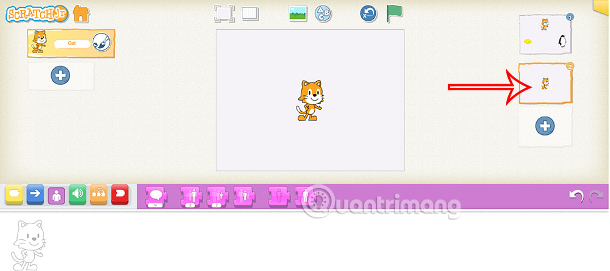Pick the Say speech-bubble block

coord(156,197)
